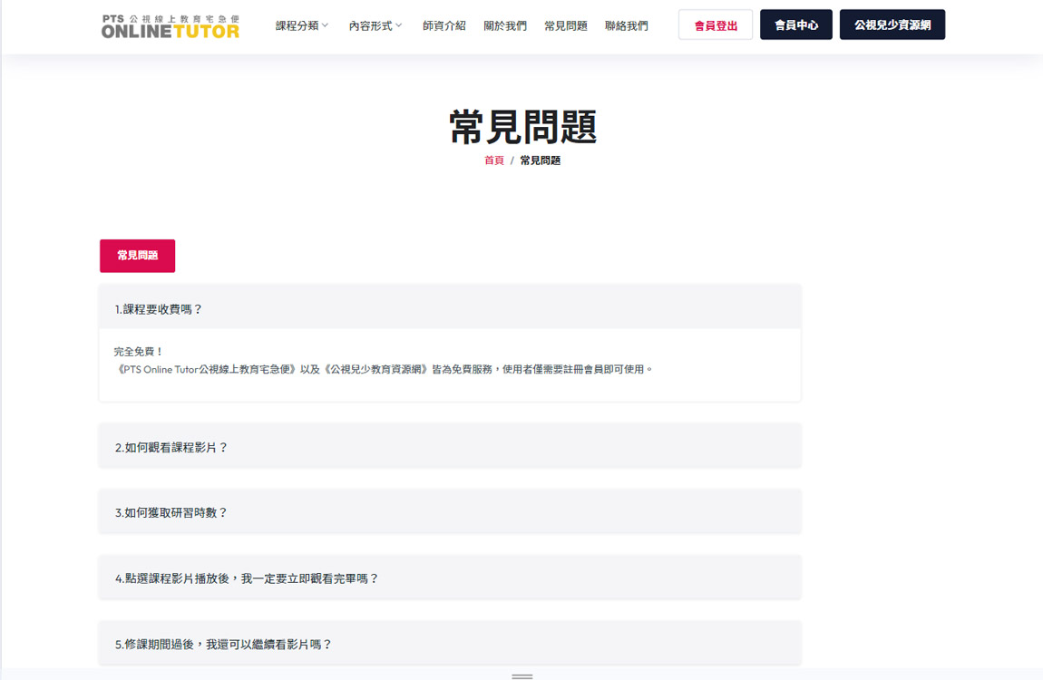Open the 會員中心 button
The height and width of the screenshot is (680, 1043).
(x=795, y=25)
